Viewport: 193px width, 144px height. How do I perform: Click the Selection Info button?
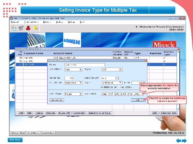pyautogui.click(x=169, y=113)
